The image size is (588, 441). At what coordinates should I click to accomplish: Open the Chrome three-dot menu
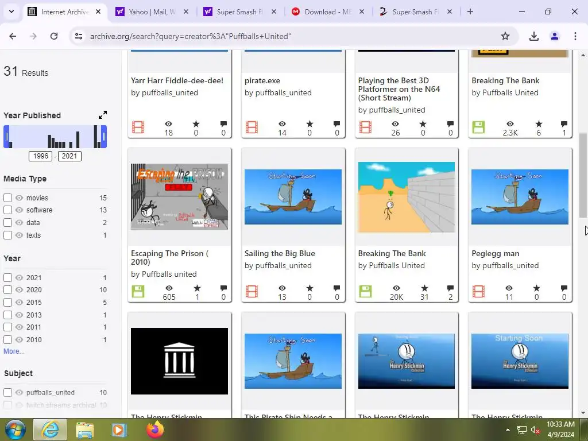[x=575, y=36]
